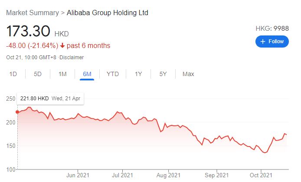The height and width of the screenshot is (182, 301).
Task: Select the 5D range tab
Action: [x=38, y=74]
